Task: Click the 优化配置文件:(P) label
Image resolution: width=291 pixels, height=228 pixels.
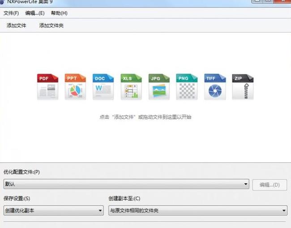Action: click(21, 172)
